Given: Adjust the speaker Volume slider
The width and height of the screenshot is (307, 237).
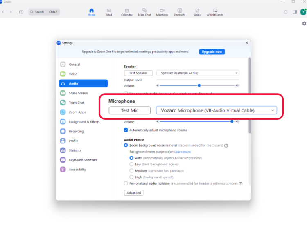Looking at the screenshot, I should tap(197, 85).
